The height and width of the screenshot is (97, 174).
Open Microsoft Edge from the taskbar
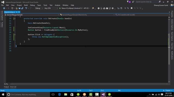(x=60, y=95)
